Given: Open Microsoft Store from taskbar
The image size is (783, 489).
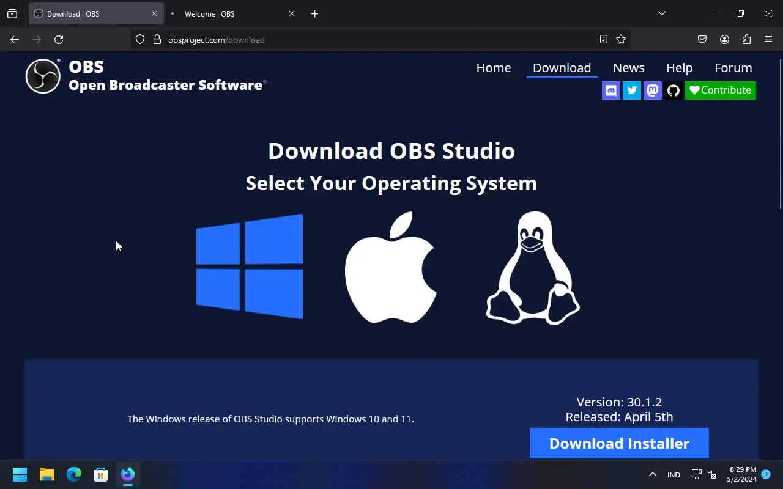Looking at the screenshot, I should (x=100, y=474).
